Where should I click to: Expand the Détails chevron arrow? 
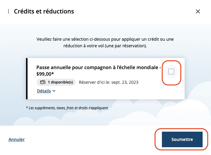click(54, 91)
